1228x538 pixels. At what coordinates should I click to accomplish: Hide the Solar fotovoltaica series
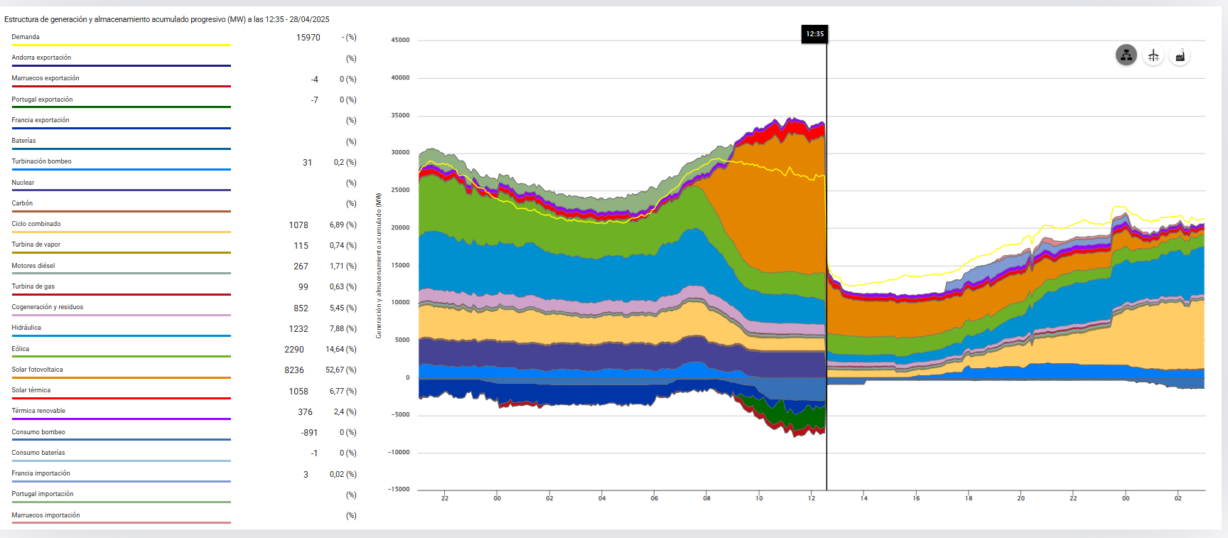tap(37, 370)
